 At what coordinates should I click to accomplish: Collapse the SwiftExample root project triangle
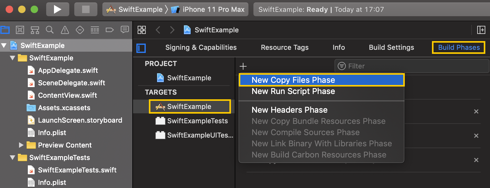pyautogui.click(x=4, y=45)
